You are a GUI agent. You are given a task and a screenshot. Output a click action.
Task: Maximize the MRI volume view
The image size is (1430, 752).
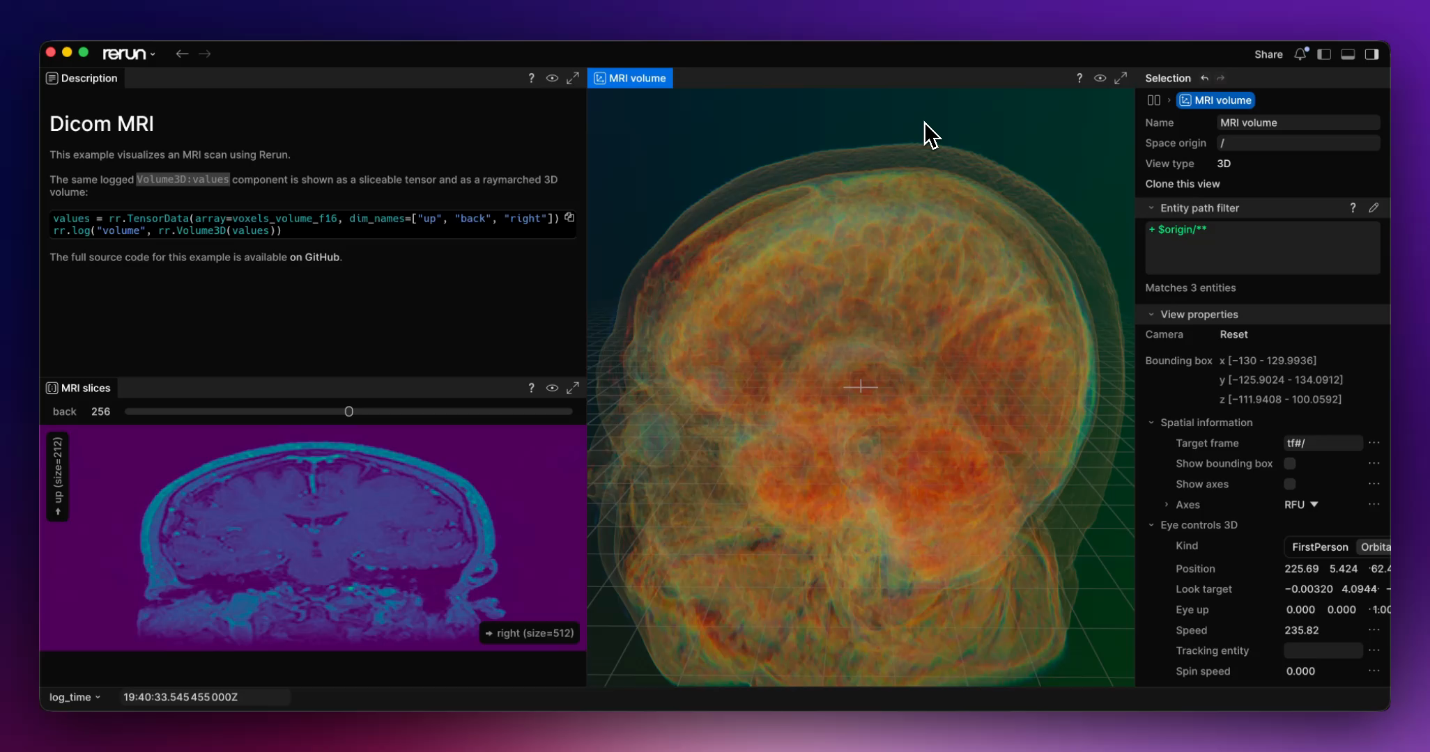click(x=1121, y=78)
